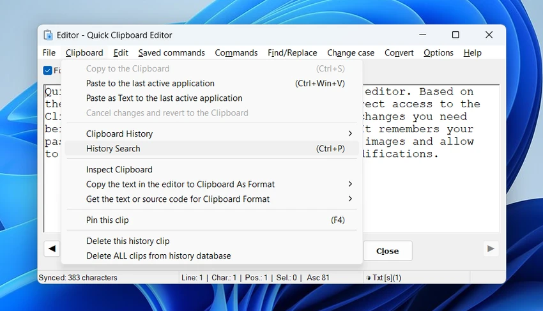Open the Help menu
The width and height of the screenshot is (543, 311).
coord(472,52)
